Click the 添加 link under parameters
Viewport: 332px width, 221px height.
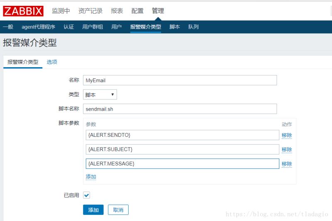pos(91,177)
